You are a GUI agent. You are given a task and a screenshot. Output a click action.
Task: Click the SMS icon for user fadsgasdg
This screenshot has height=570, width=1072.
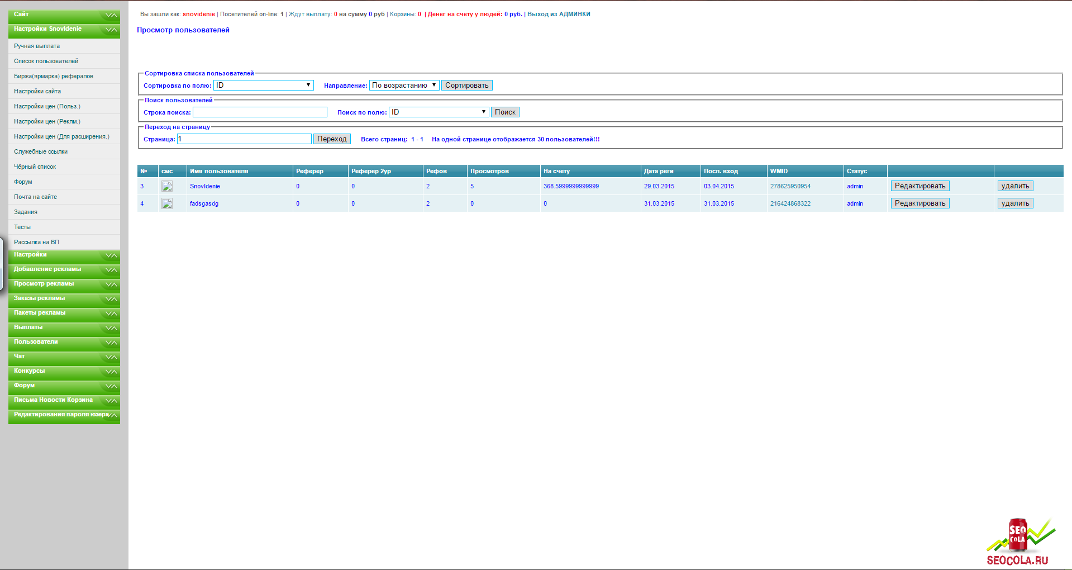(x=166, y=204)
